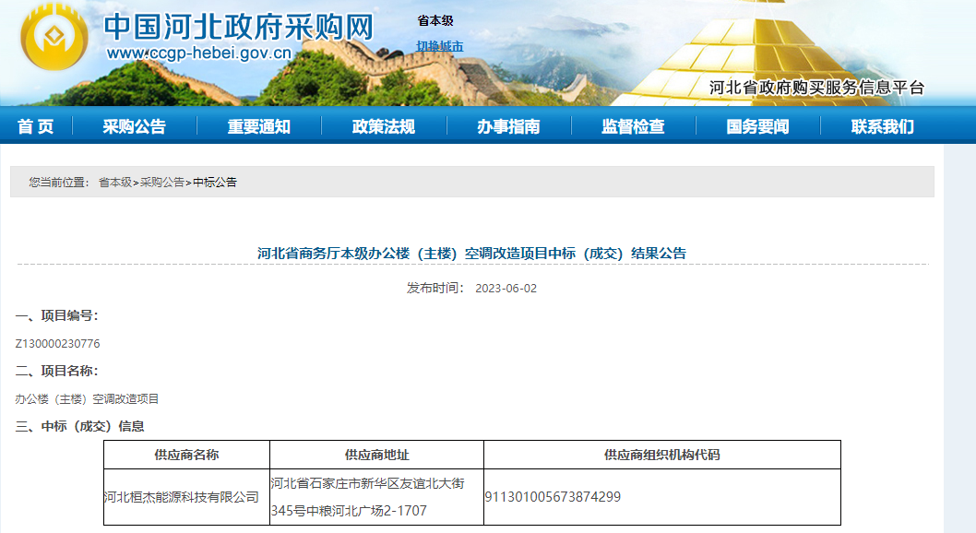The height and width of the screenshot is (533, 976).
Task: Open 采购公告 in the blue navigation bar
Action: 134,126
